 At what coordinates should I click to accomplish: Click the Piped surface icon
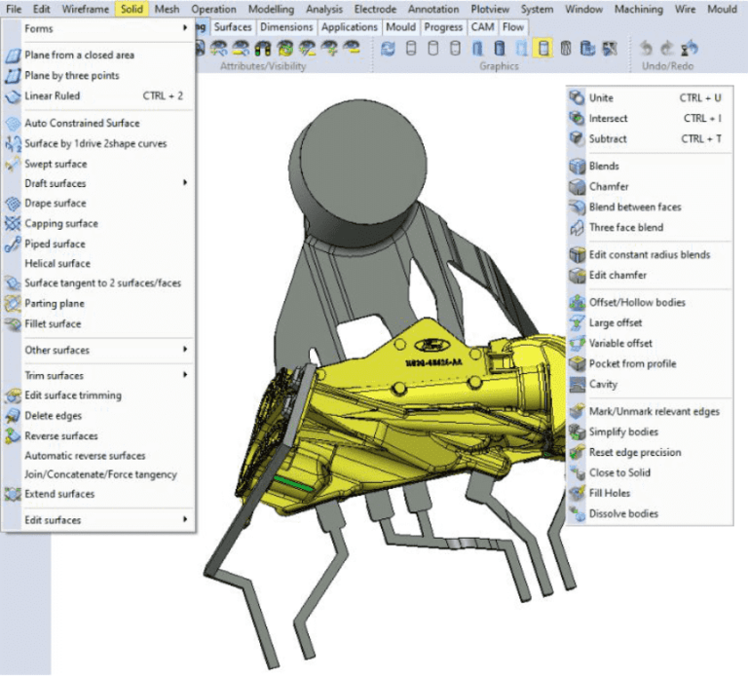pos(13,244)
